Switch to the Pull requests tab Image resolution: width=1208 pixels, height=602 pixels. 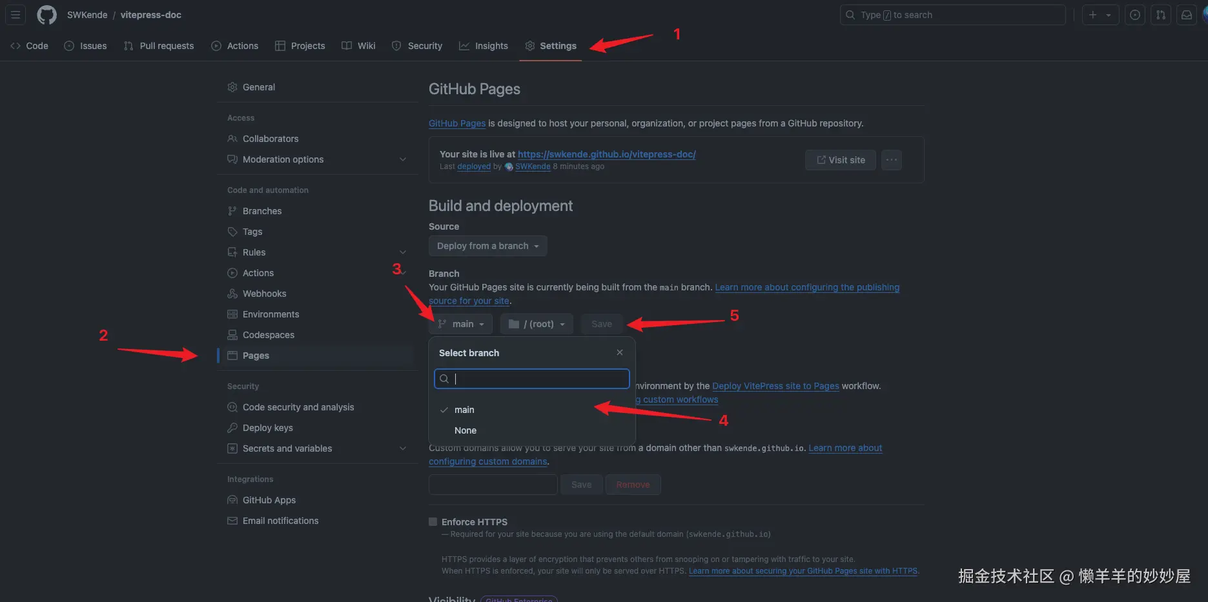[159, 46]
